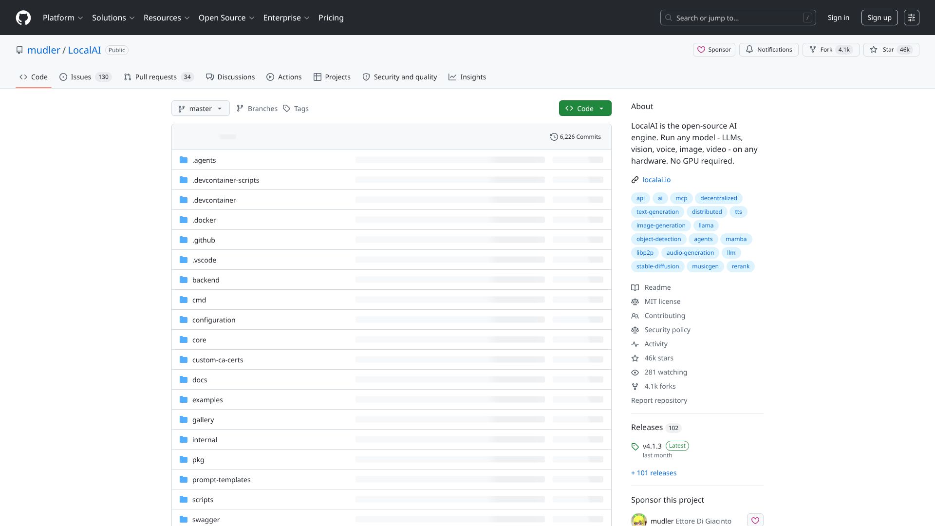Open the mudler owner link in the repo title
Screen dimensions: 935x526
tap(44, 50)
